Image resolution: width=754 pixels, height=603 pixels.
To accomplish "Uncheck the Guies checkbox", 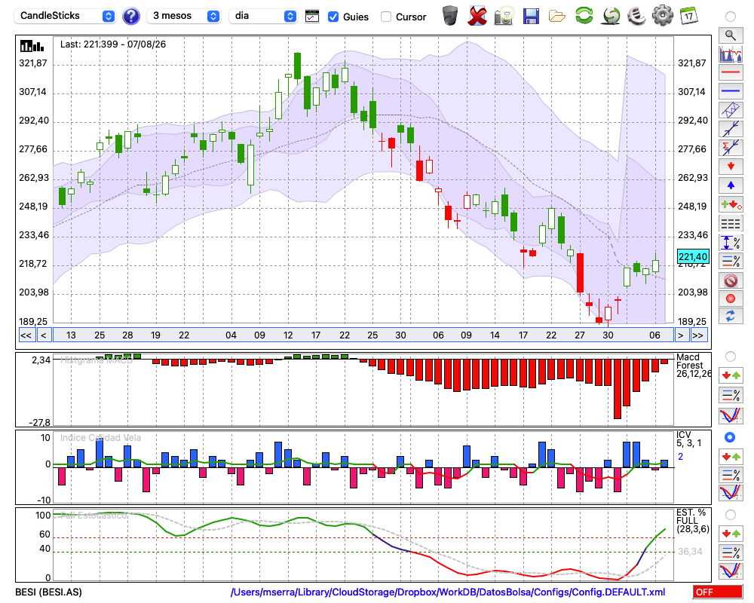I will click(333, 17).
